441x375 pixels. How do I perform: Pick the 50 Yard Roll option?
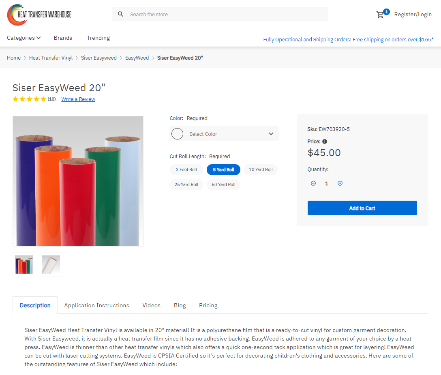click(x=224, y=184)
